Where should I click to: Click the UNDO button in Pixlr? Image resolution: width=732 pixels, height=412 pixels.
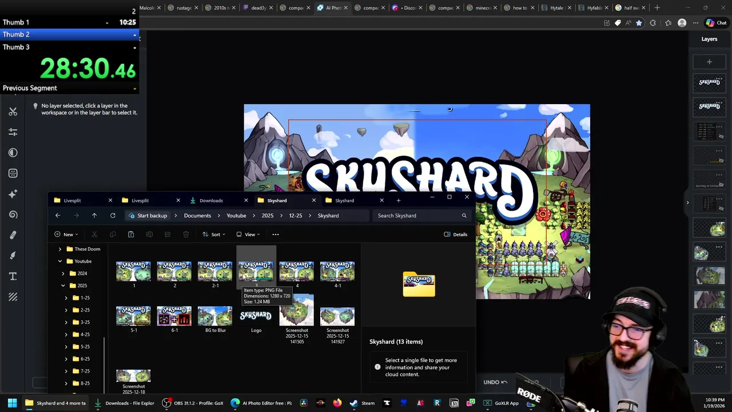(x=495, y=382)
